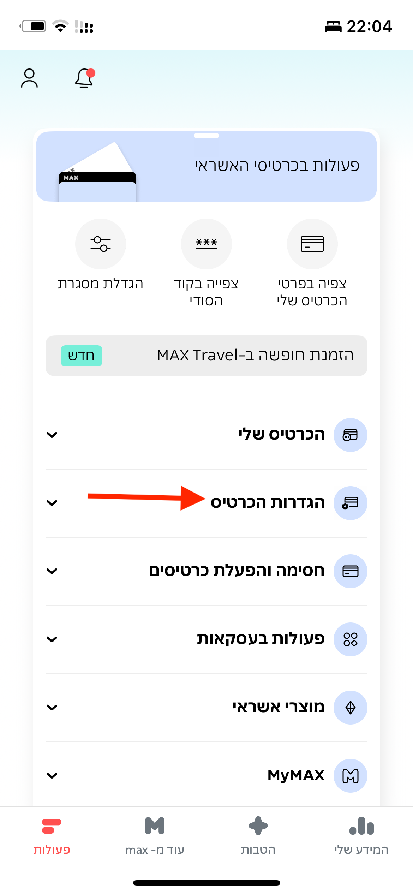This screenshot has height=894, width=413.
Task: Expand the הכרטיס שלי section
Action: pos(52,435)
